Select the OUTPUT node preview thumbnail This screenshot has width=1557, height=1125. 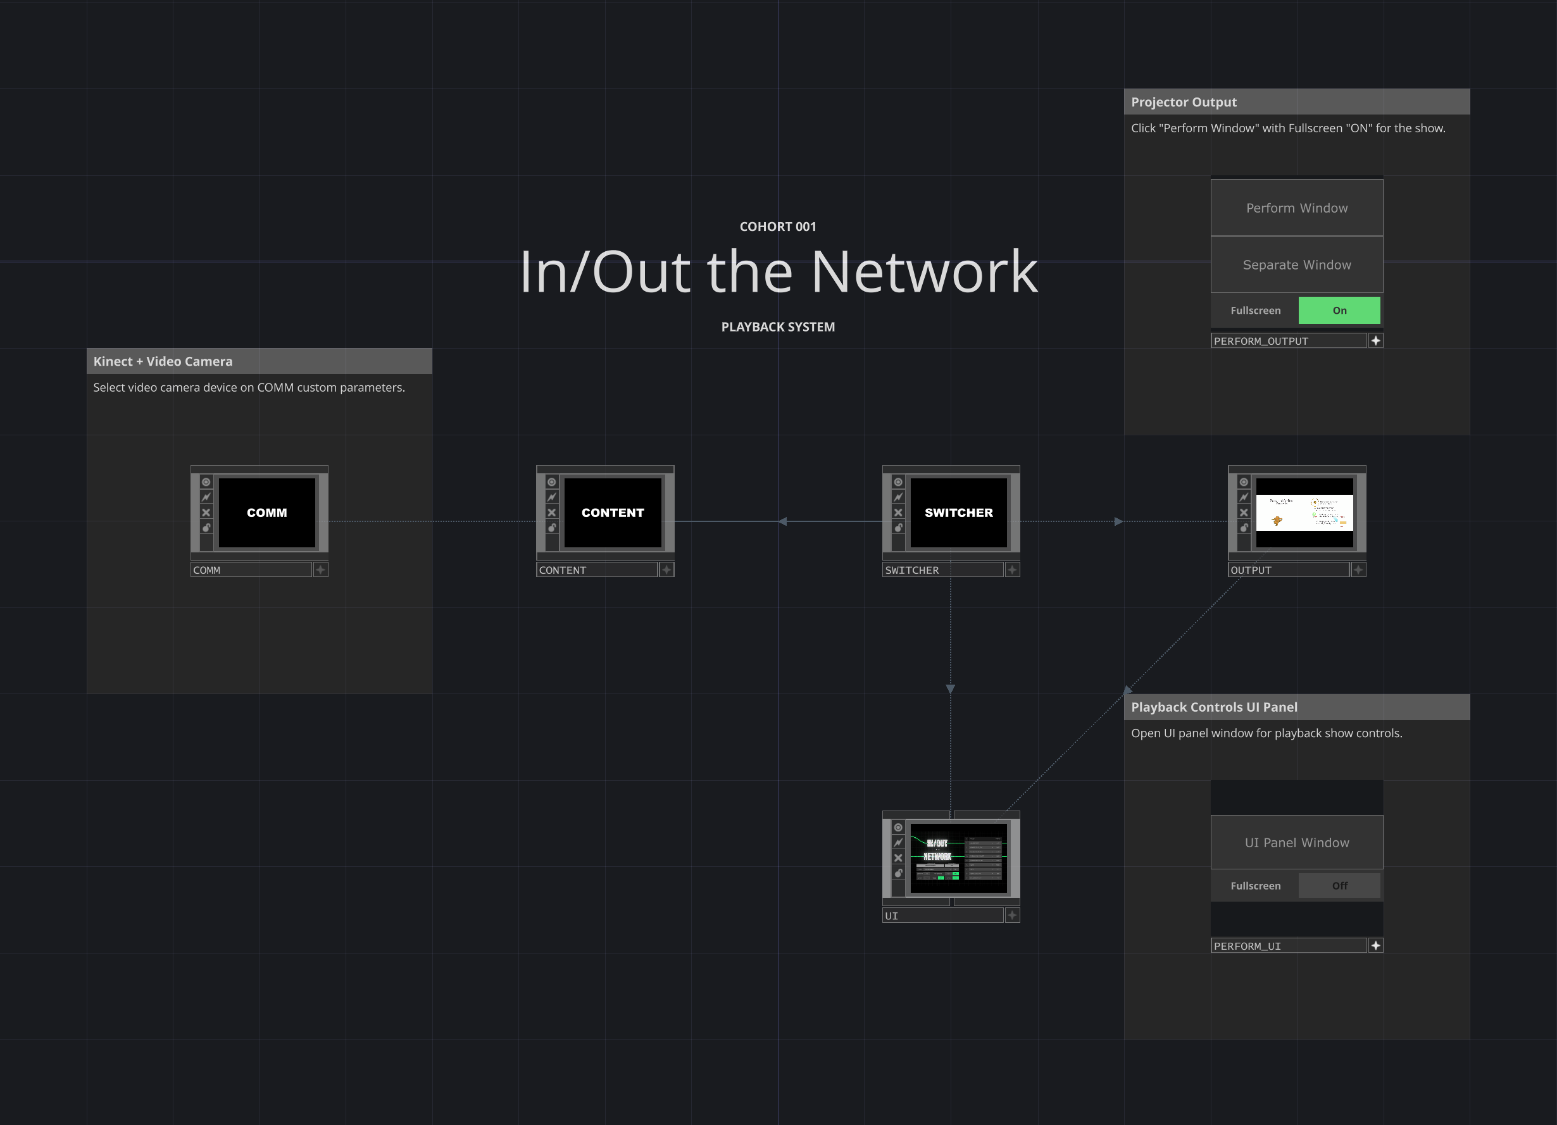click(1304, 513)
